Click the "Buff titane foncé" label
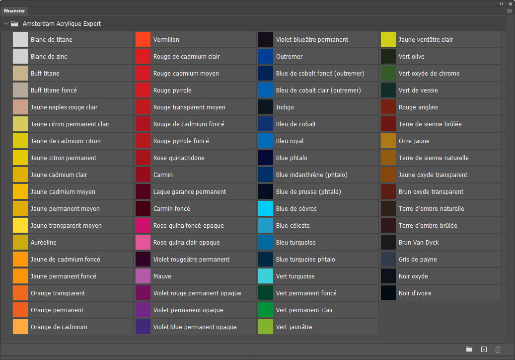This screenshot has height=360, width=515. click(54, 90)
